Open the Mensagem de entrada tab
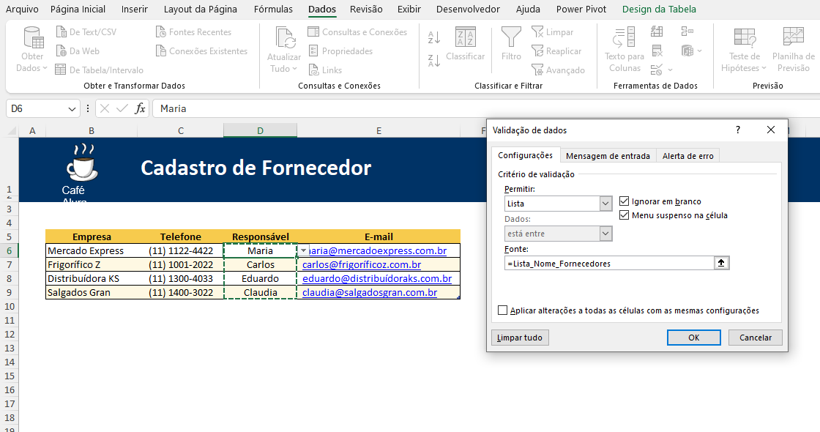The image size is (820, 432). pos(608,156)
